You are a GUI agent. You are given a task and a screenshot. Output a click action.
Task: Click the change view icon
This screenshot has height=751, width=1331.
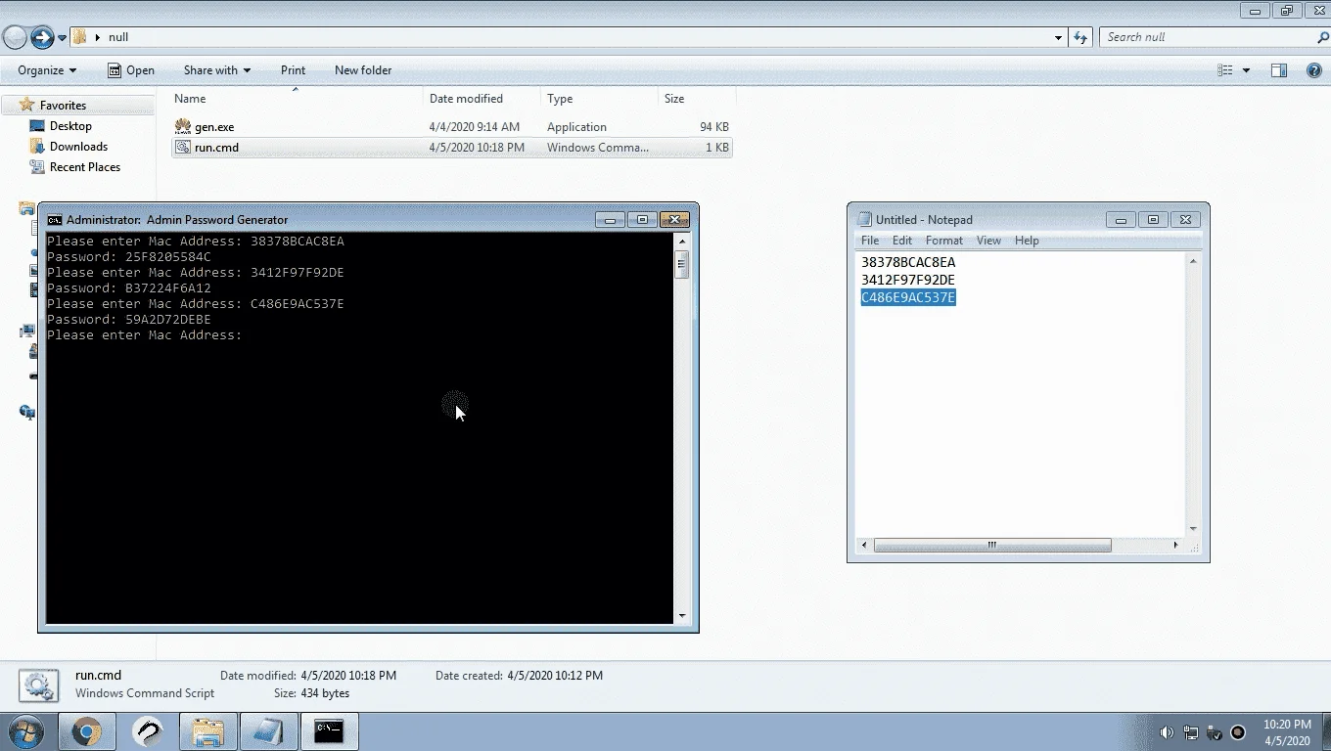coord(1225,70)
